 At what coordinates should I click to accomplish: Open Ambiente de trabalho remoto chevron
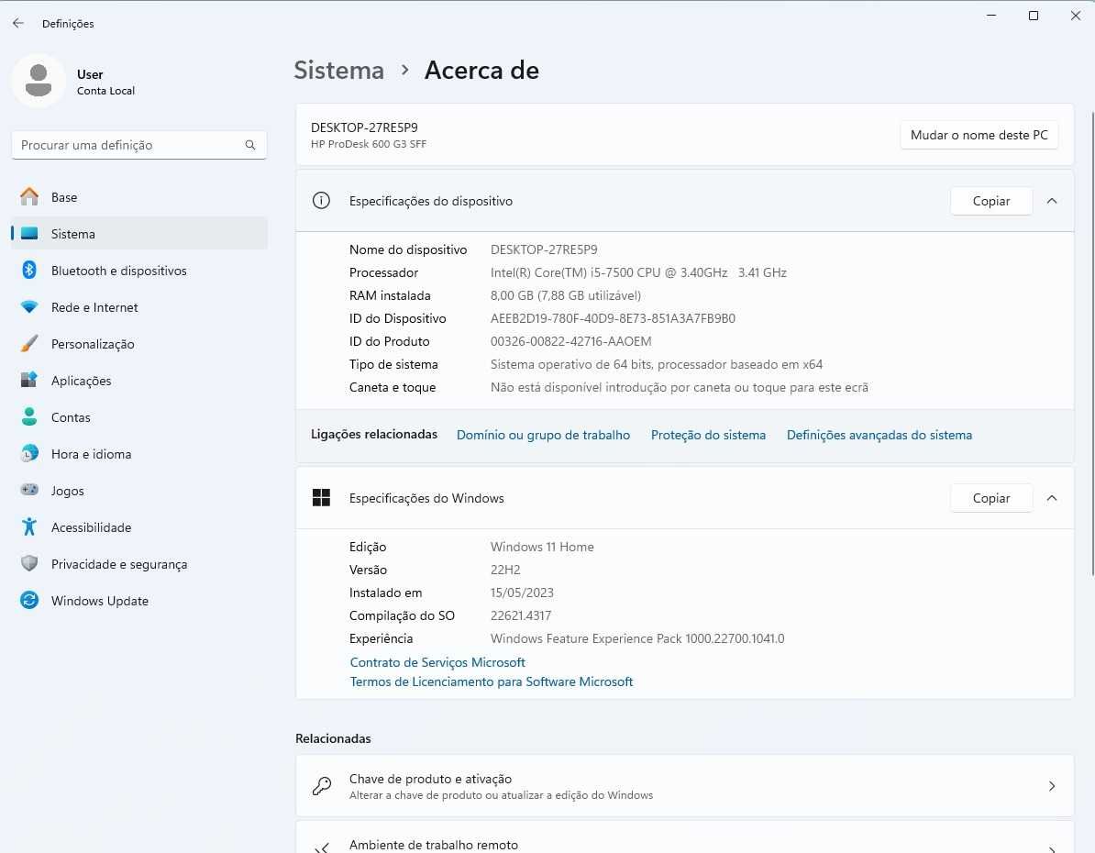(x=1052, y=848)
